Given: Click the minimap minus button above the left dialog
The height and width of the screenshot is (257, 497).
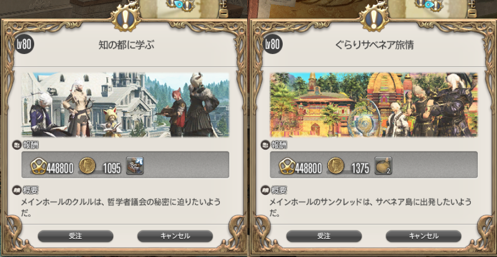Looking at the screenshot, I should pyautogui.click(x=224, y=13).
